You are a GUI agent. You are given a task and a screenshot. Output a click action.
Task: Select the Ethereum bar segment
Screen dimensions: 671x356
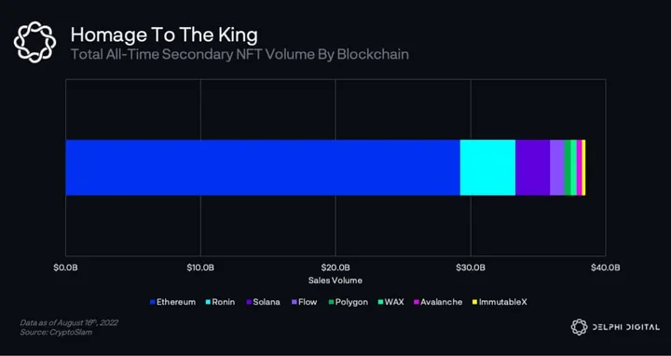263,168
